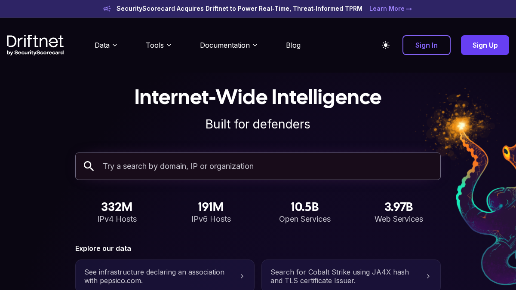The width and height of the screenshot is (516, 290).
Task: Open the SecurityScorecard Acquires Driftnet announcement text
Action: coord(240,9)
